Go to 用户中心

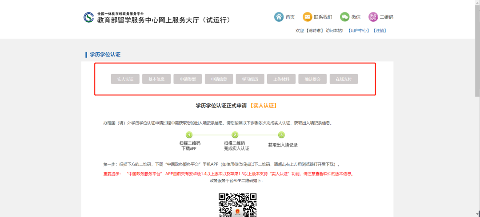(359, 31)
